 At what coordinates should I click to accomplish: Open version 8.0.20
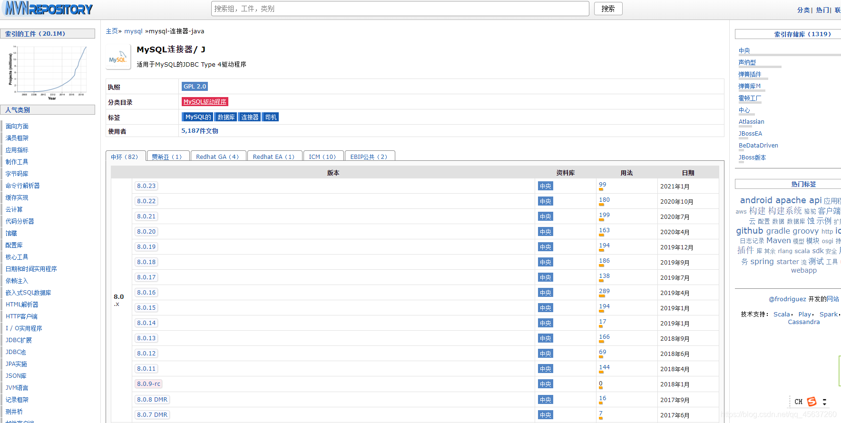pyautogui.click(x=146, y=232)
